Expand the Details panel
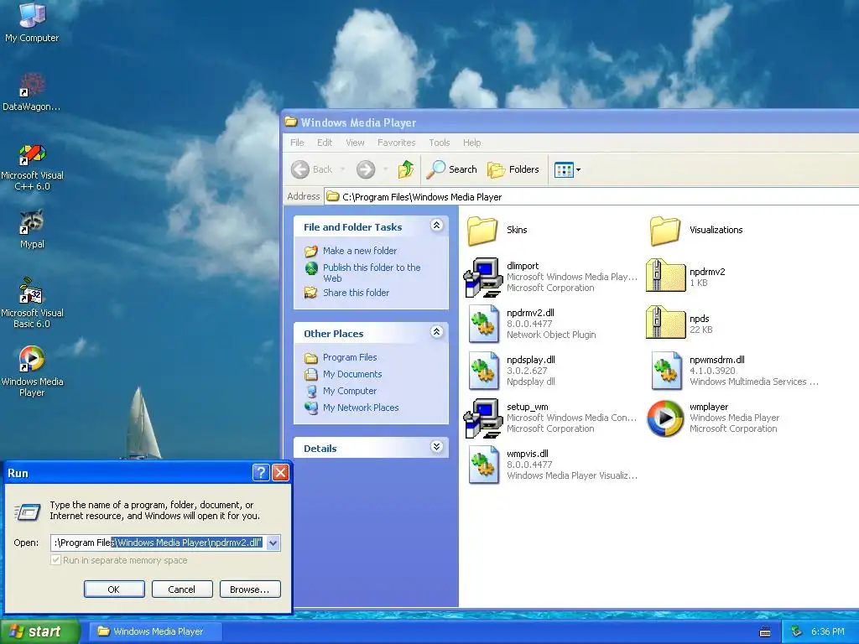 [x=436, y=447]
